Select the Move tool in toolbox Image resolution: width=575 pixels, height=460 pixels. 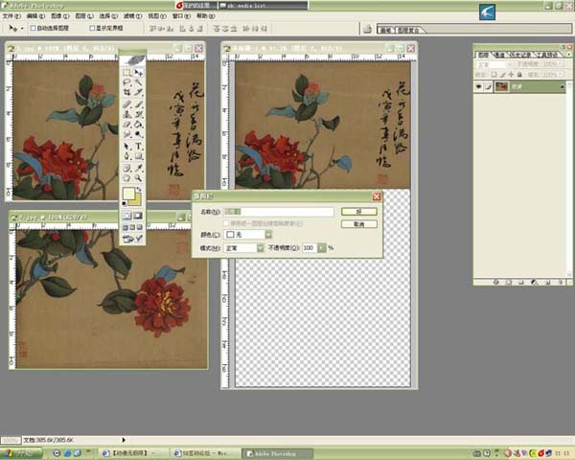click(138, 73)
